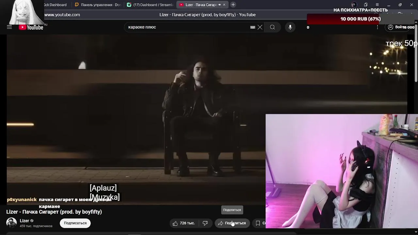Click the www.youtube.com address field
Image resolution: width=418 pixels, height=235 pixels.
62,15
